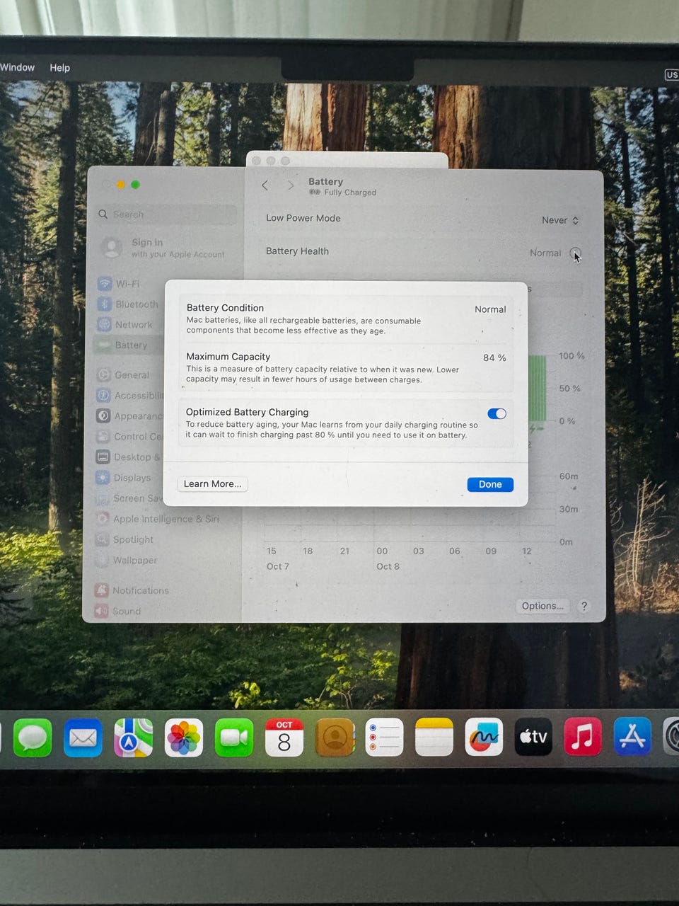Launch FaceTime from the Dock
This screenshot has height=906, width=679.
[x=233, y=738]
